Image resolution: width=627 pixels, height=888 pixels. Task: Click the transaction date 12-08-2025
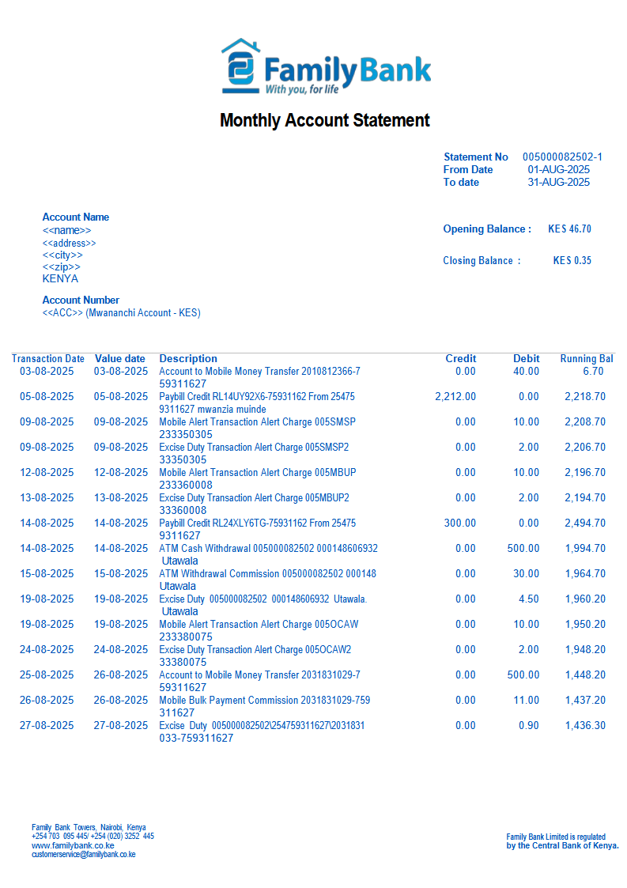(x=47, y=472)
